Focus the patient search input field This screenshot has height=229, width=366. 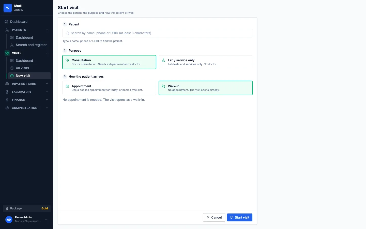[x=157, y=33]
